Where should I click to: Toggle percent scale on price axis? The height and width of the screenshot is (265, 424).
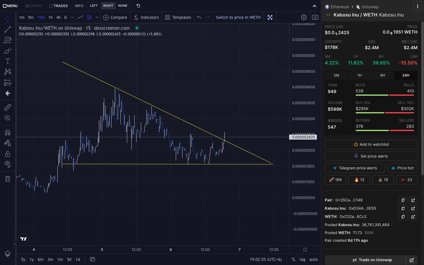pyautogui.click(x=294, y=259)
